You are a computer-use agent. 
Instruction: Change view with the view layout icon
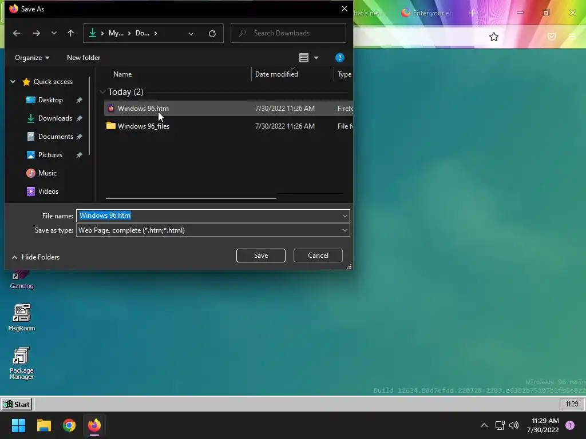pyautogui.click(x=304, y=58)
